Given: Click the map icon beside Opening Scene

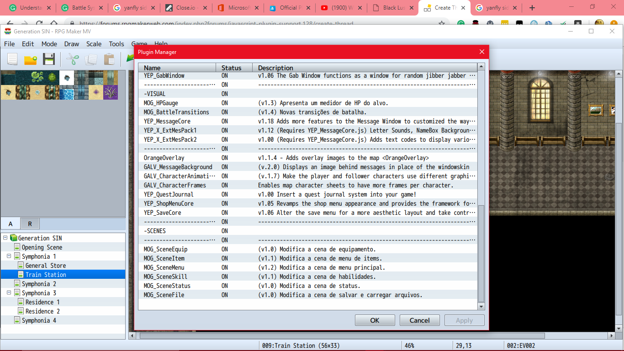Looking at the screenshot, I should 17,247.
